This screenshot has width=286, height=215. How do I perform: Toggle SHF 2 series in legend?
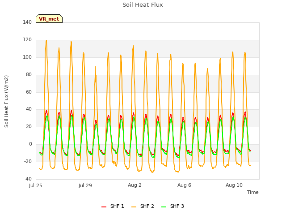(143, 206)
